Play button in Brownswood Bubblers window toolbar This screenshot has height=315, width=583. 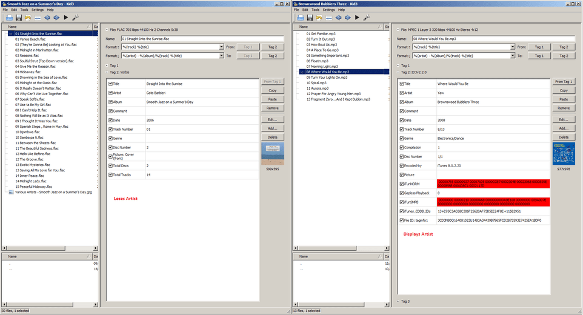point(357,18)
